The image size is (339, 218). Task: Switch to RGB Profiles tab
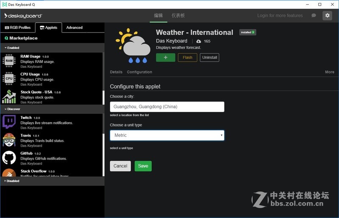tap(18, 28)
